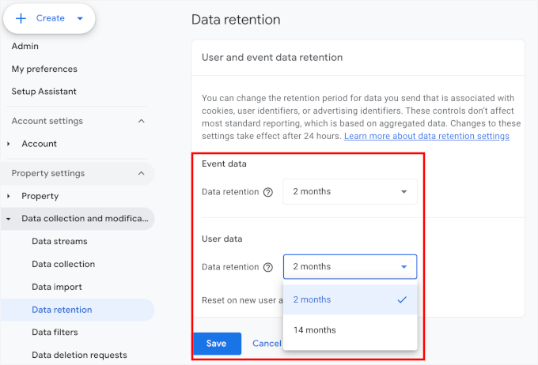
Task: Collapse the Property settings section
Action: pos(141,173)
